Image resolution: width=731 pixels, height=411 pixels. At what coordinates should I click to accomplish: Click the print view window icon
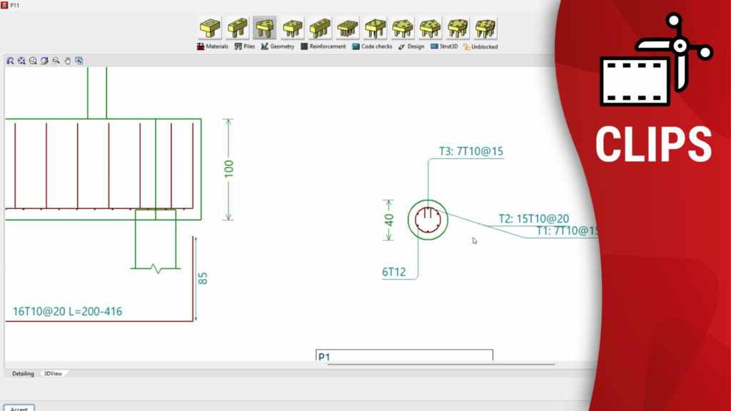pos(79,61)
